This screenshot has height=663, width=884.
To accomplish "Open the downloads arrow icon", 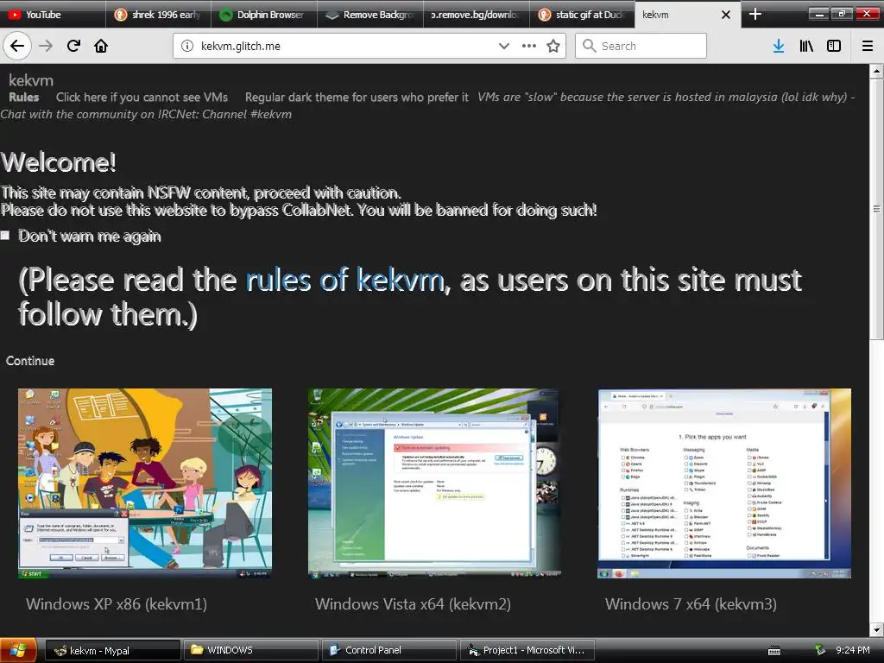I will tap(779, 46).
